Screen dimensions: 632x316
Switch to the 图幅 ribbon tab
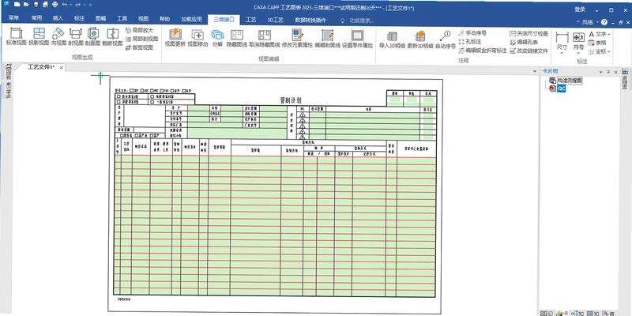(x=101, y=18)
